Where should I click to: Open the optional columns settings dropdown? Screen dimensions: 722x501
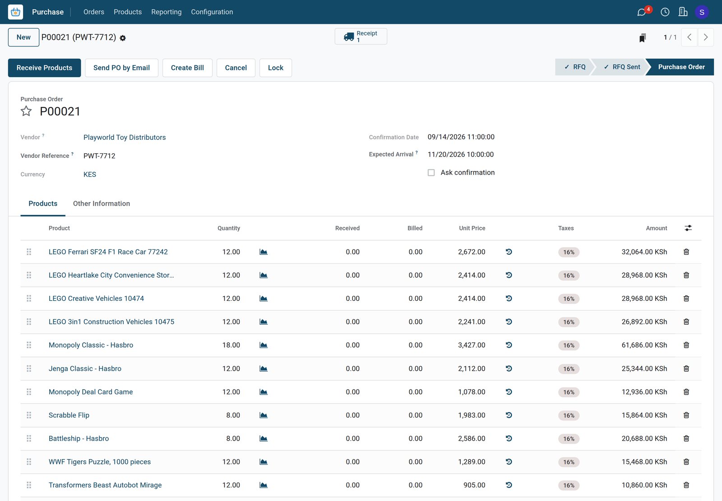coord(688,228)
